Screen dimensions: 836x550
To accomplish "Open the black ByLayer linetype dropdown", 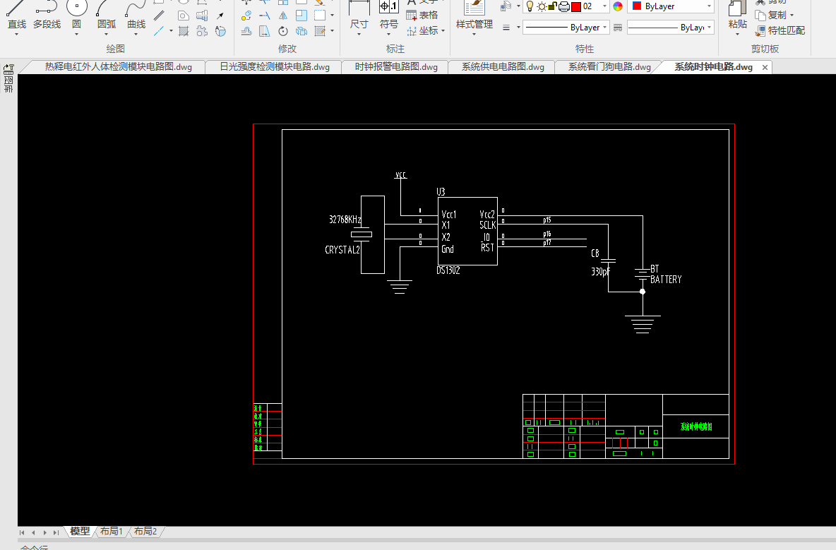I will (x=606, y=28).
